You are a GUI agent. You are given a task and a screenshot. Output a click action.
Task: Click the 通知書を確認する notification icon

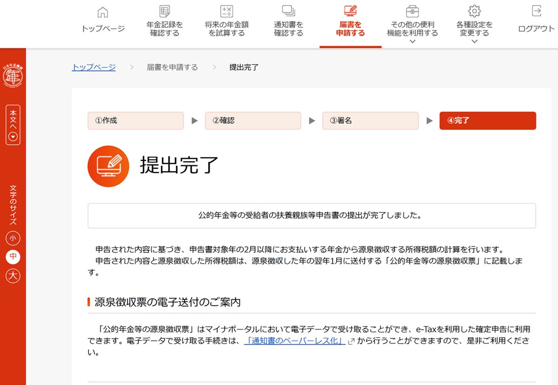click(288, 11)
